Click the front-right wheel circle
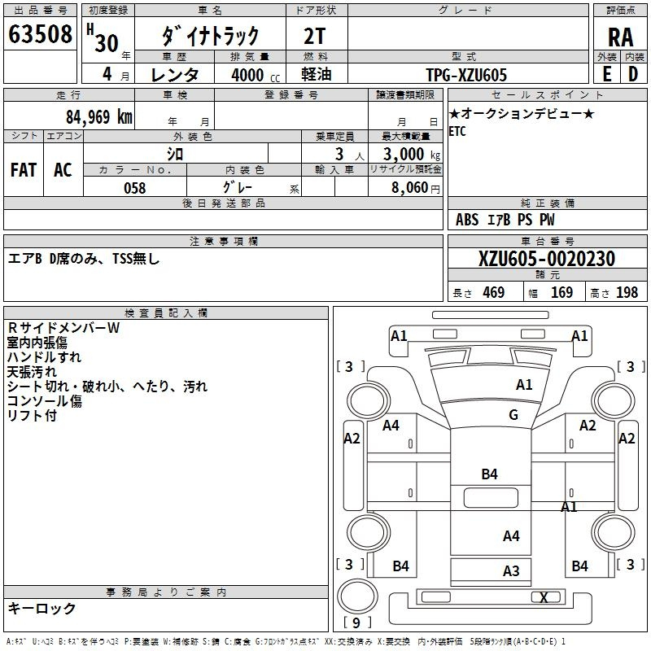The height and width of the screenshot is (651, 651). click(x=614, y=401)
